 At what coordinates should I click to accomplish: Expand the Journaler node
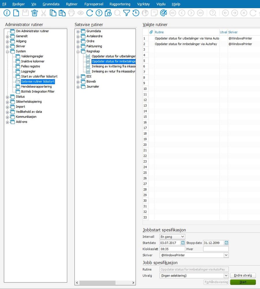click(78, 87)
